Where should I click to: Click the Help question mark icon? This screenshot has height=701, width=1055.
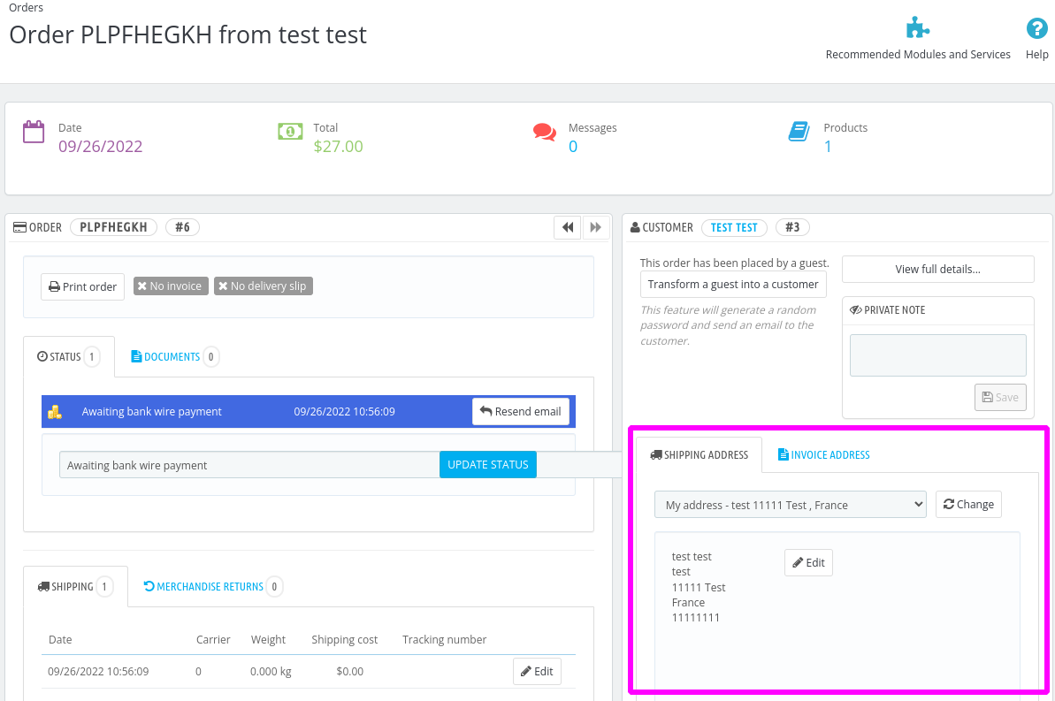(1036, 28)
